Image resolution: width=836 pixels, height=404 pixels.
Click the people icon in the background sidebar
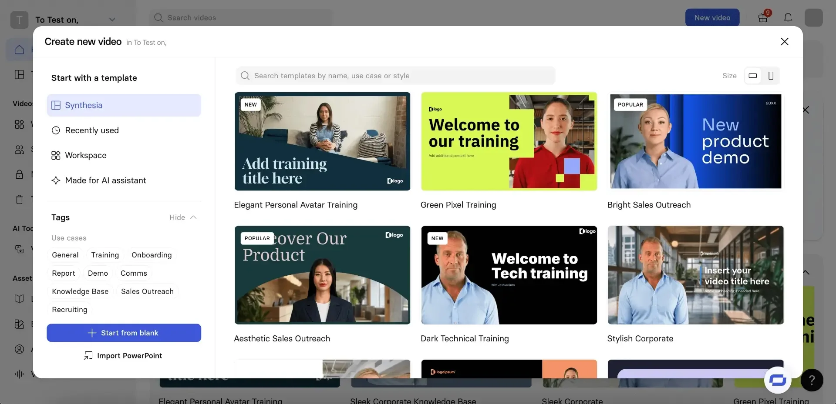(20, 150)
